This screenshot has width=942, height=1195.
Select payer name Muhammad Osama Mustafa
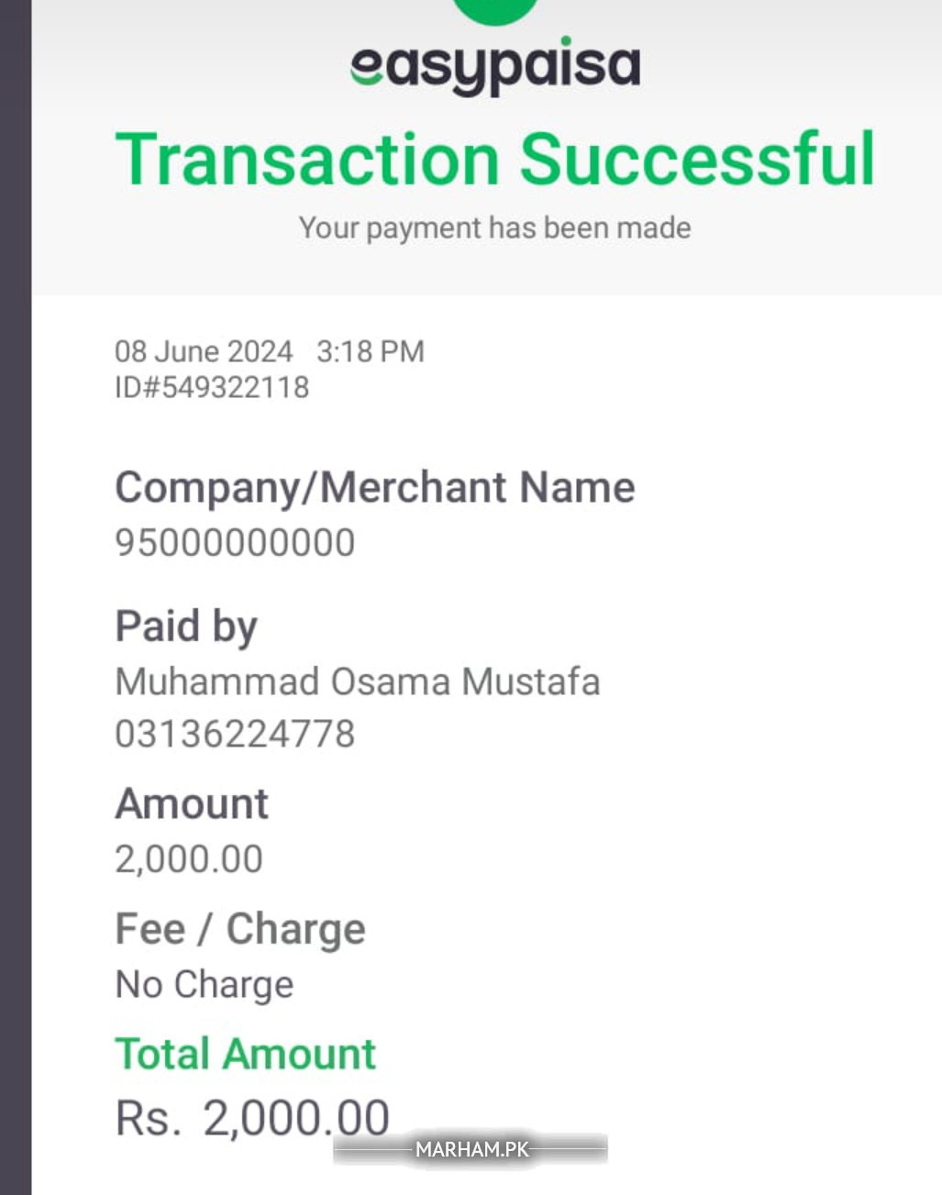(358, 681)
